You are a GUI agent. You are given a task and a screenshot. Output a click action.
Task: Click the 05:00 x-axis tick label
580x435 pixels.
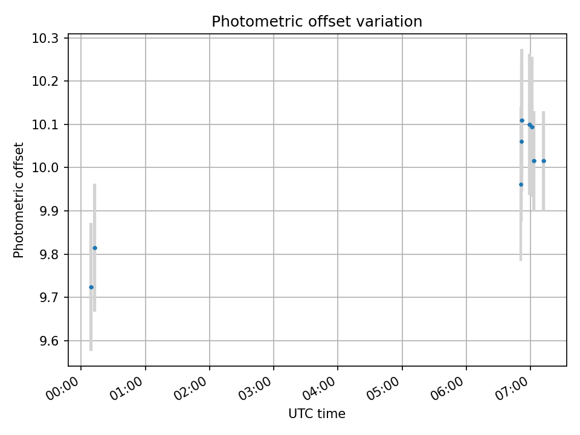pyautogui.click(x=384, y=388)
